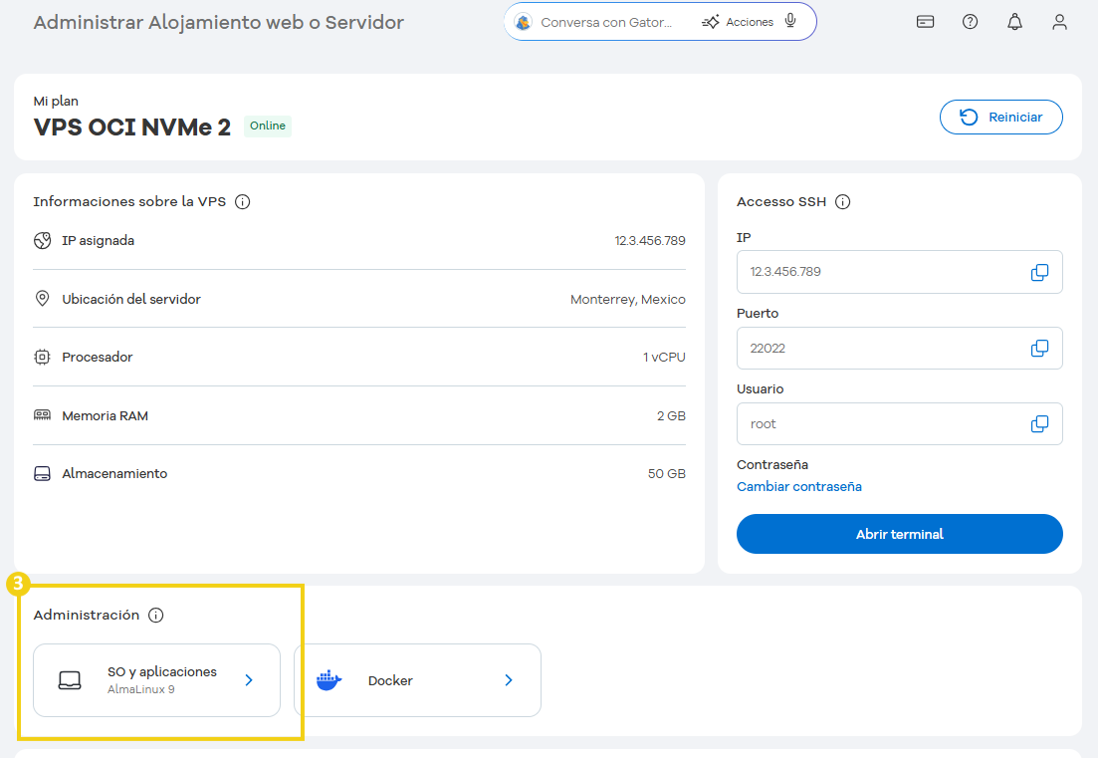Screen dimensions: 1098x758
Task: Click the laptop icon on SO y aplicaciones
Action: pyautogui.click(x=70, y=679)
